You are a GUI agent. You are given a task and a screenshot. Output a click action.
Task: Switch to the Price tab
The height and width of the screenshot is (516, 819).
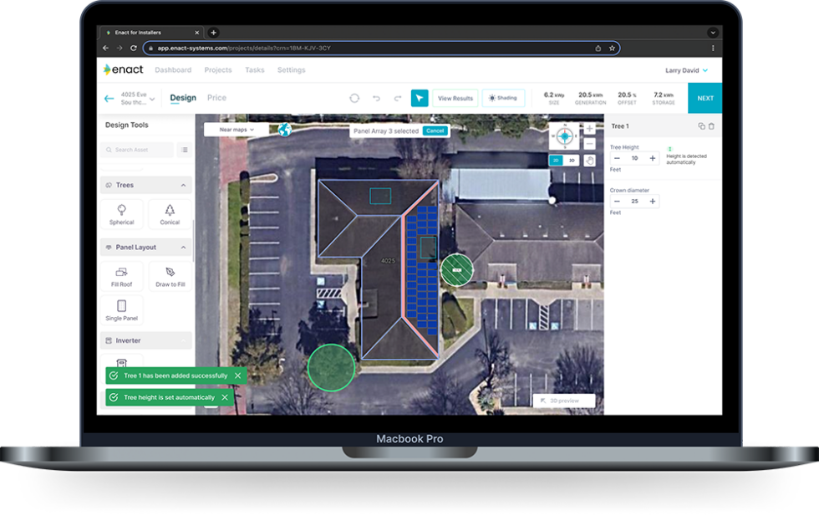click(x=216, y=98)
